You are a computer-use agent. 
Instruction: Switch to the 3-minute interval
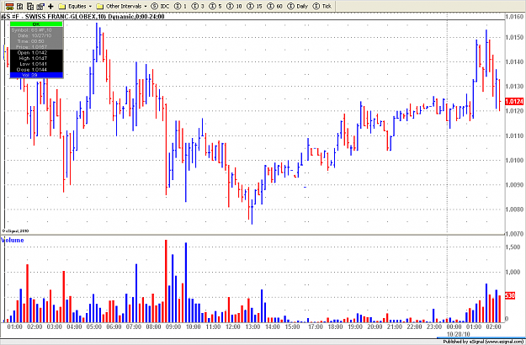pyautogui.click(x=198, y=6)
